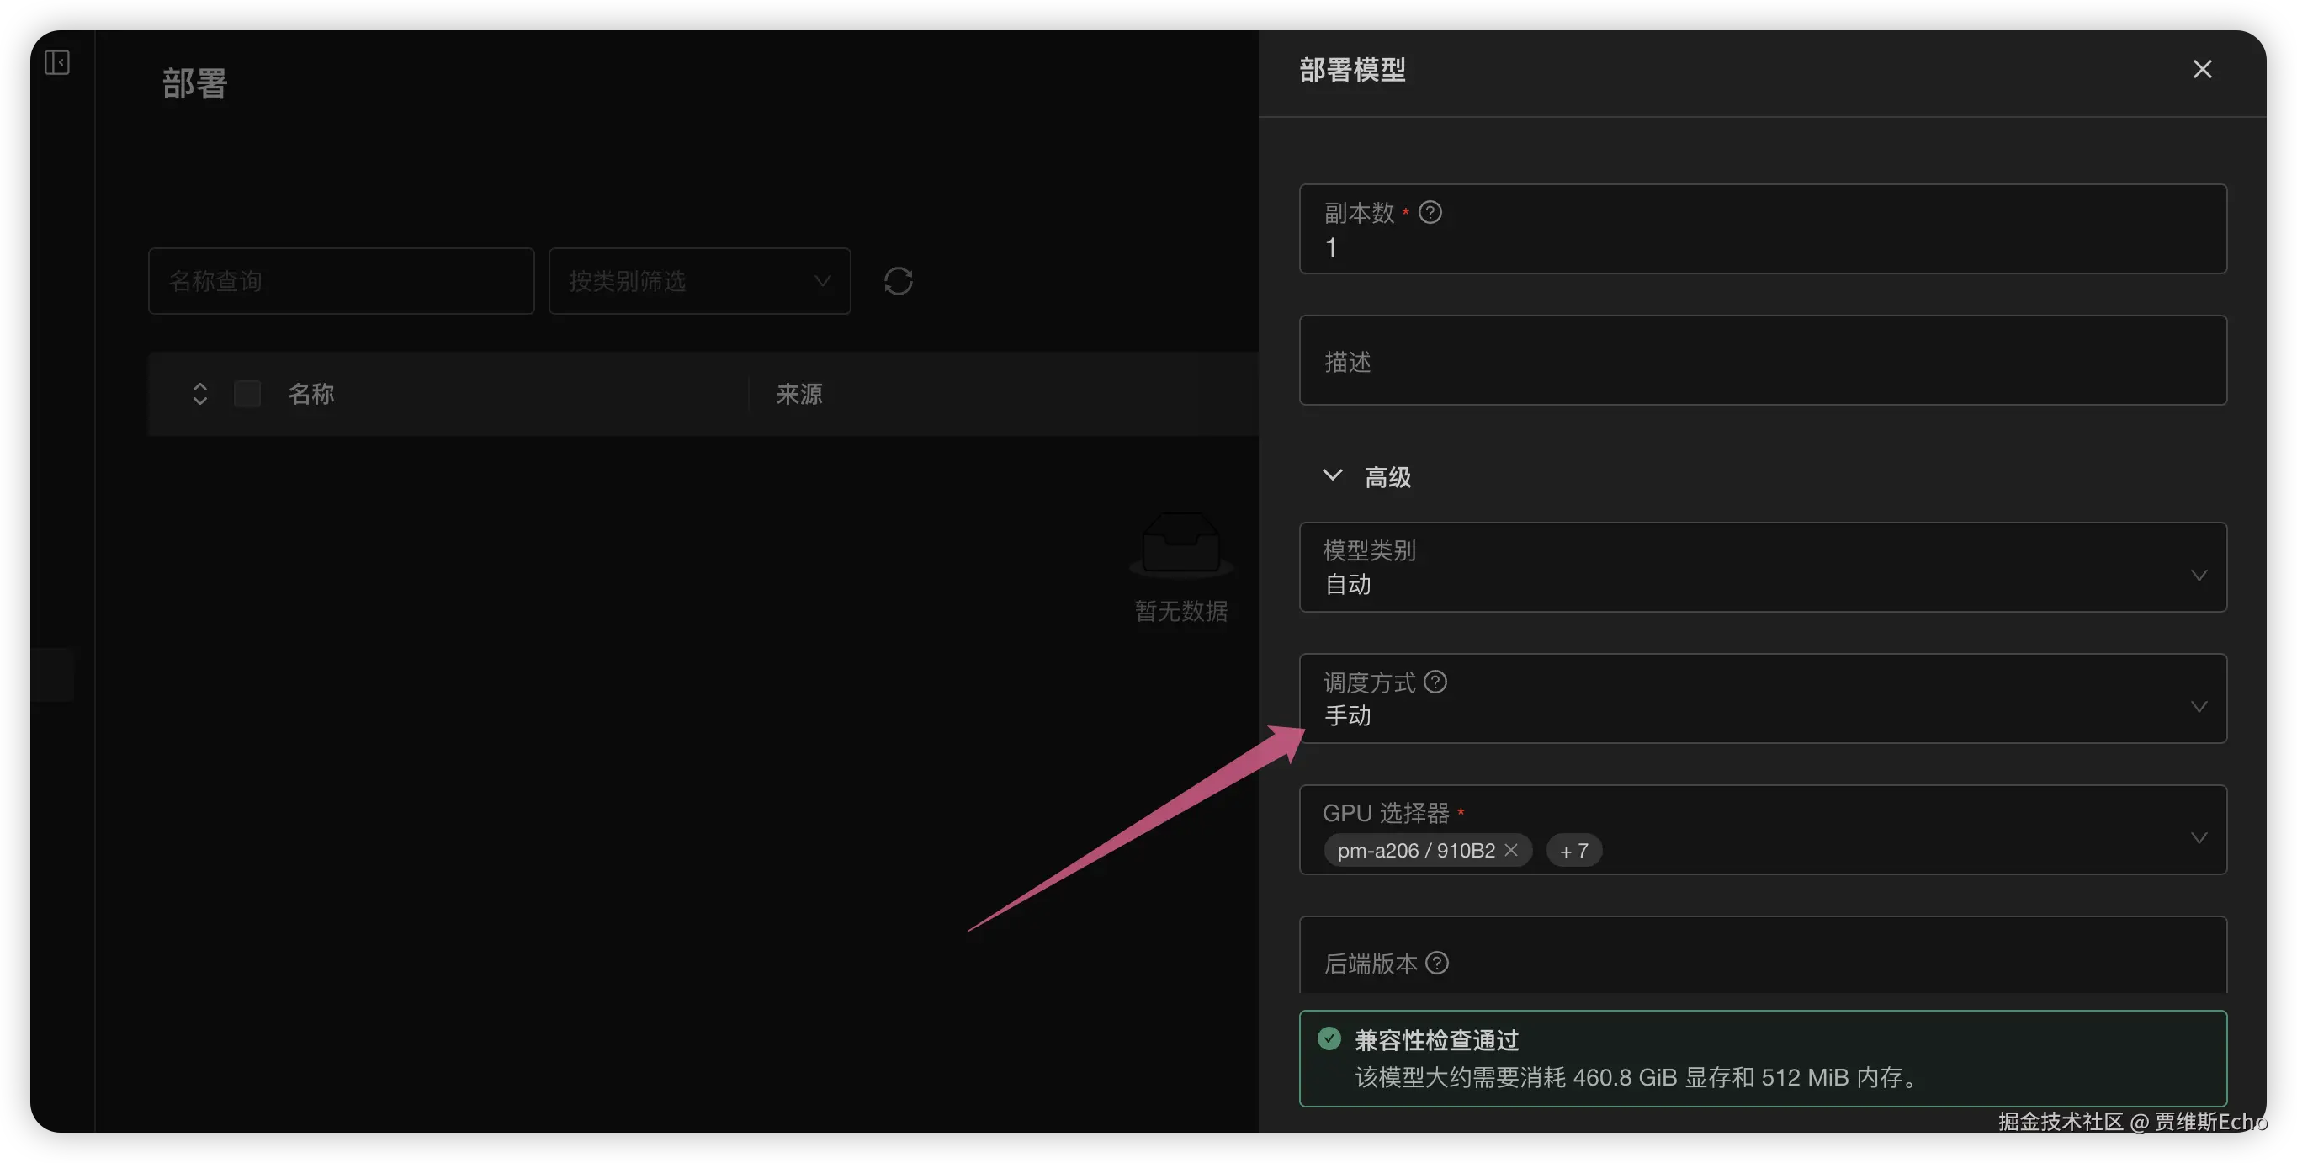Screen dimensions: 2297x1163
Task: Collapse the 高级 advanced section
Action: coord(1332,476)
